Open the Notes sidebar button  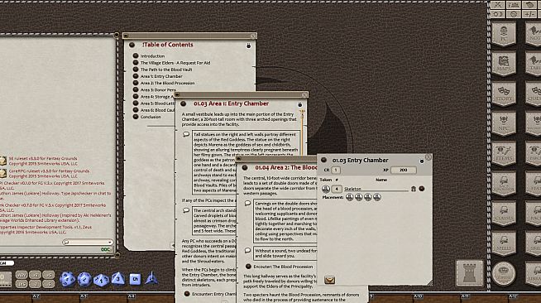[534, 34]
